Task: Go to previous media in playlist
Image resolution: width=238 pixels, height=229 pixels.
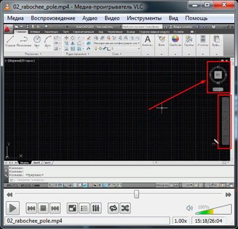Action: click(31, 208)
